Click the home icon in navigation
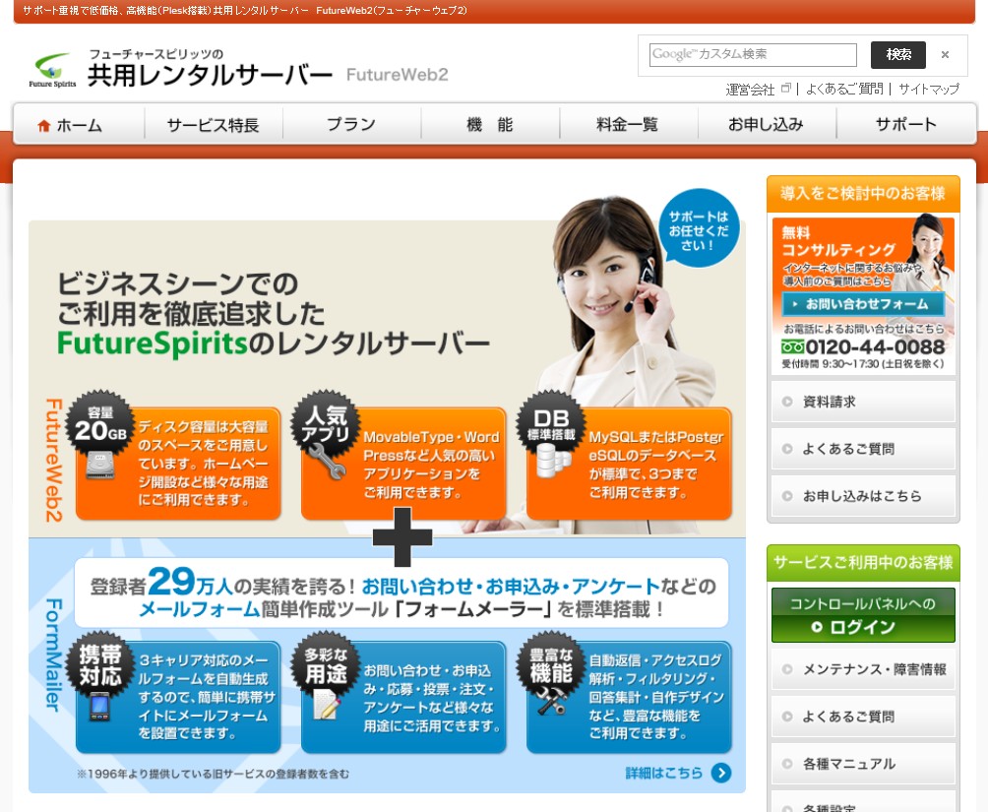Screen dimensions: 988x812 [43, 126]
